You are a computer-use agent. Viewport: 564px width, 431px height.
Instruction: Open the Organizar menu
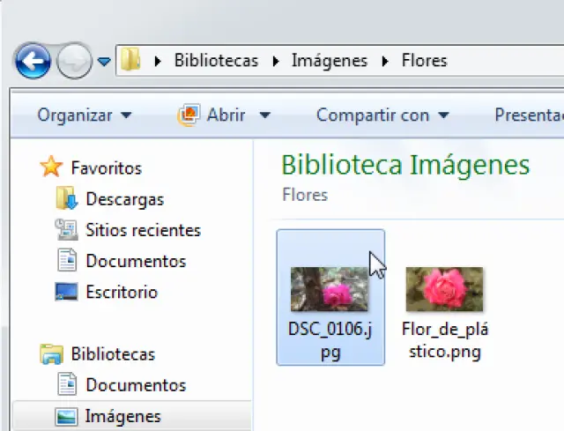(84, 115)
